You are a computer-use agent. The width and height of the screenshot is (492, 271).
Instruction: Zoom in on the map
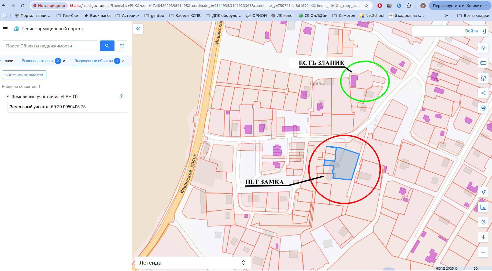[483, 237]
